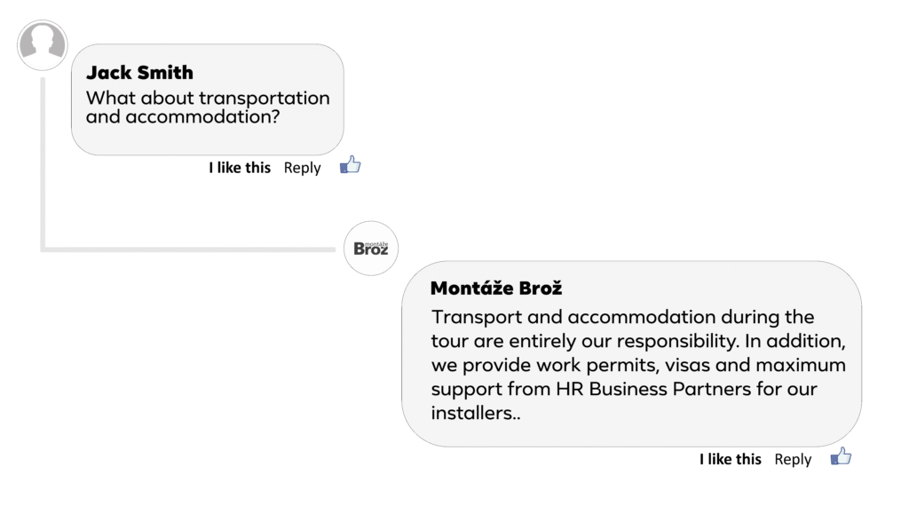Click "Transport and accommodation during the" line
The image size is (909, 522).
coord(622,317)
